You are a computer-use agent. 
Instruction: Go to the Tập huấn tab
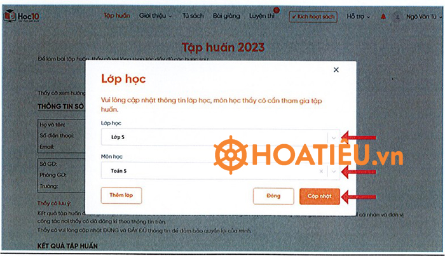tap(117, 16)
